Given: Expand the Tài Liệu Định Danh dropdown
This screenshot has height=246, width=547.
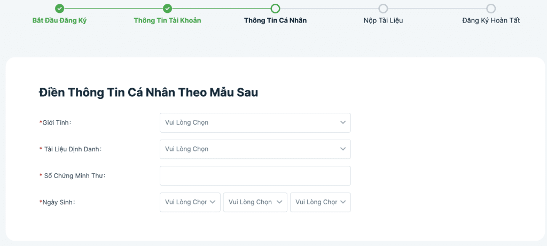Looking at the screenshot, I should (x=255, y=149).
